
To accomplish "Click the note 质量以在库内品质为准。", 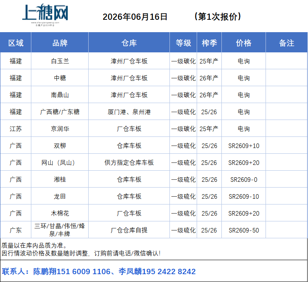I will coord(34,245).
